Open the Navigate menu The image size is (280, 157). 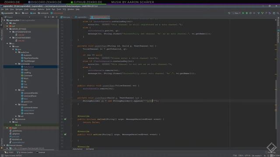19,9
